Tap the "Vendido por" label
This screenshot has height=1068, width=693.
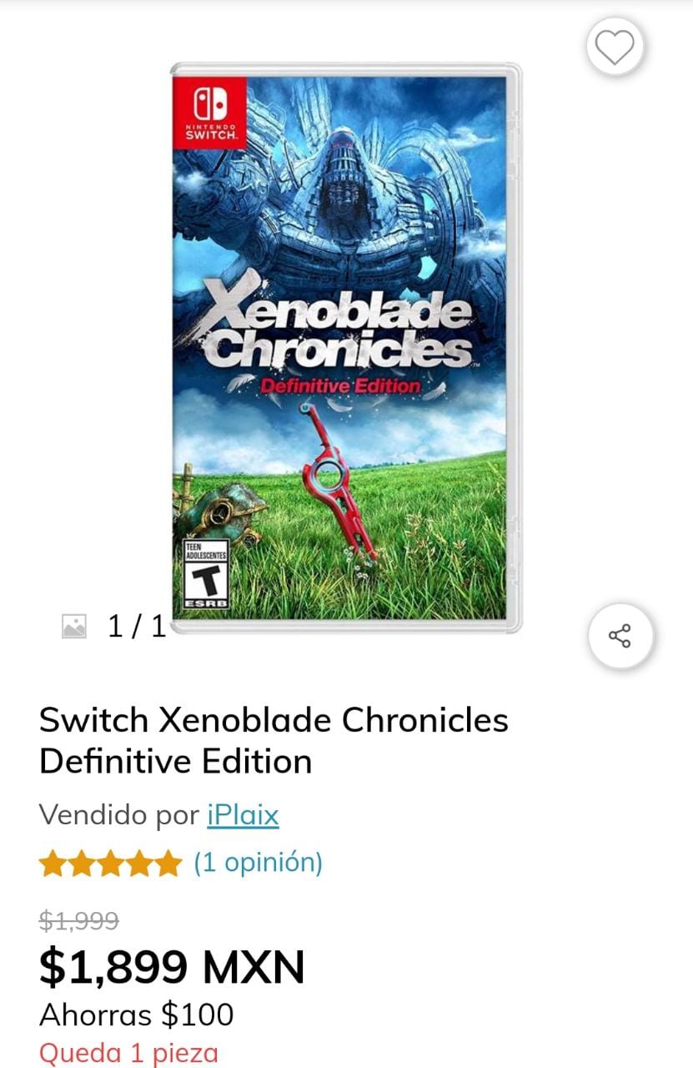119,814
